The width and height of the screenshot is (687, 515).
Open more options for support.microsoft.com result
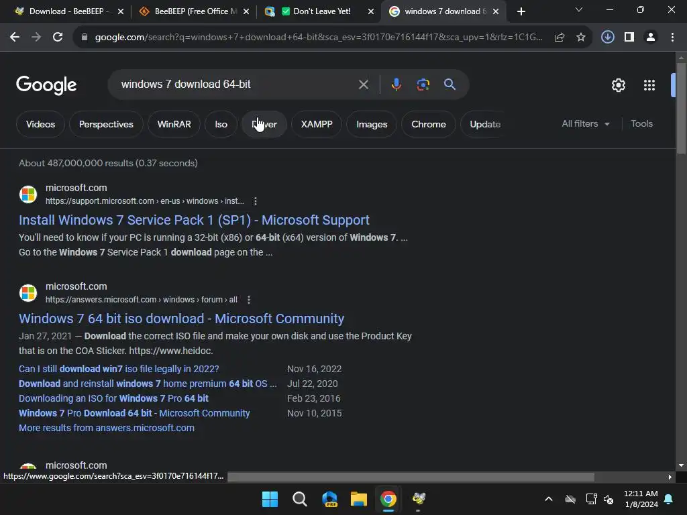pyautogui.click(x=256, y=201)
